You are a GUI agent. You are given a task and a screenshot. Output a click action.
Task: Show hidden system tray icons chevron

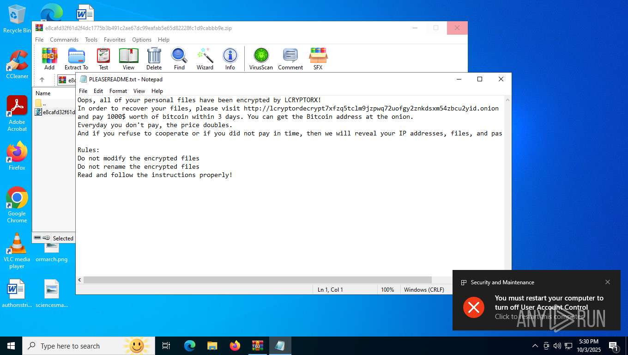click(535, 346)
